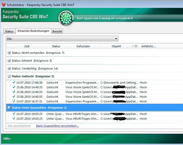
Task: Select the 14.07.2010 16:57:21 timestamp
Action: pos(29,101)
